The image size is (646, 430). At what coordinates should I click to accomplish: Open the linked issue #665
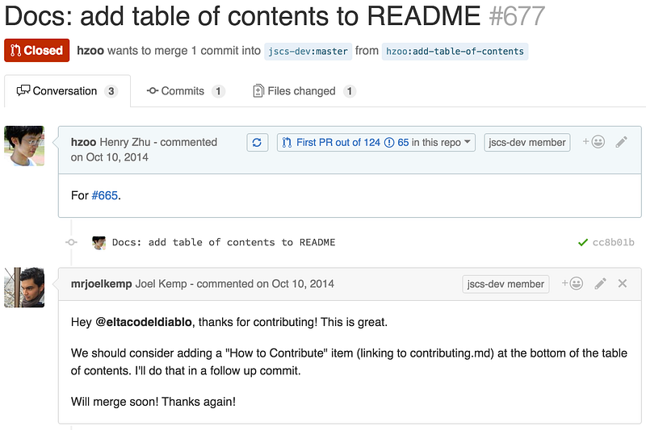pyautogui.click(x=105, y=195)
